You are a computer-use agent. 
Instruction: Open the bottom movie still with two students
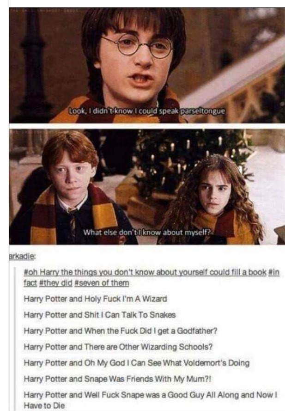(x=147, y=187)
